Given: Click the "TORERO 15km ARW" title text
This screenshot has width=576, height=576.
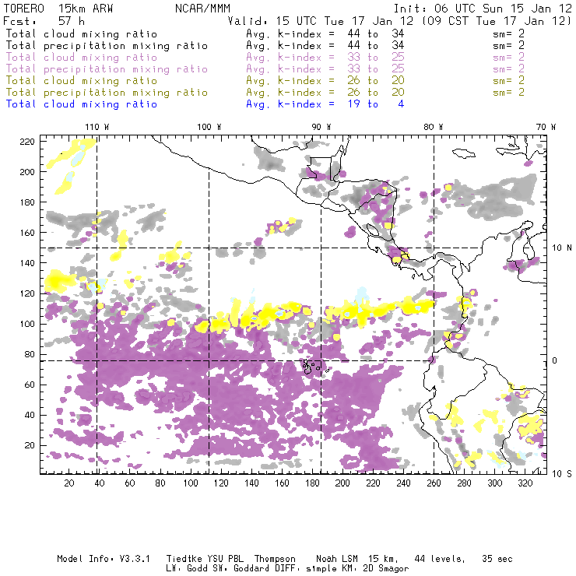Looking at the screenshot, I should pyautogui.click(x=58, y=9).
